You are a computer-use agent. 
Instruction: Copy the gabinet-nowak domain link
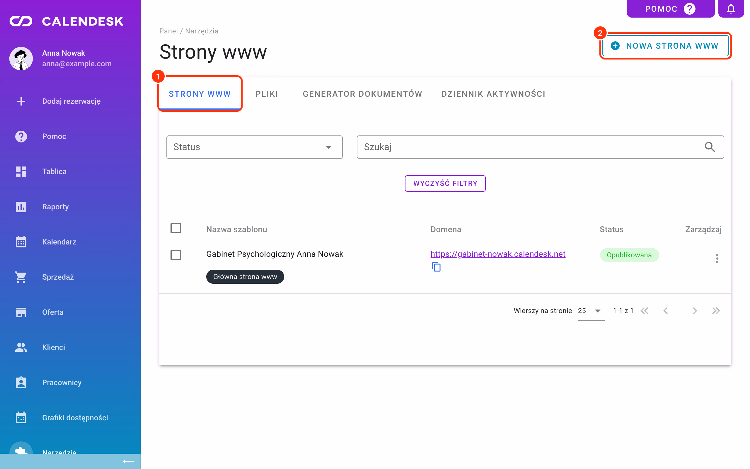pos(436,267)
